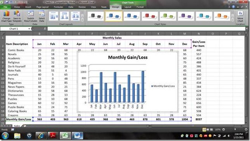Apply the red chart style

(150, 16)
